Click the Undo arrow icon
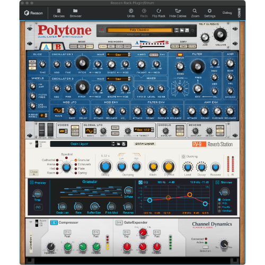This screenshot has height=265, width=265. 131,11
